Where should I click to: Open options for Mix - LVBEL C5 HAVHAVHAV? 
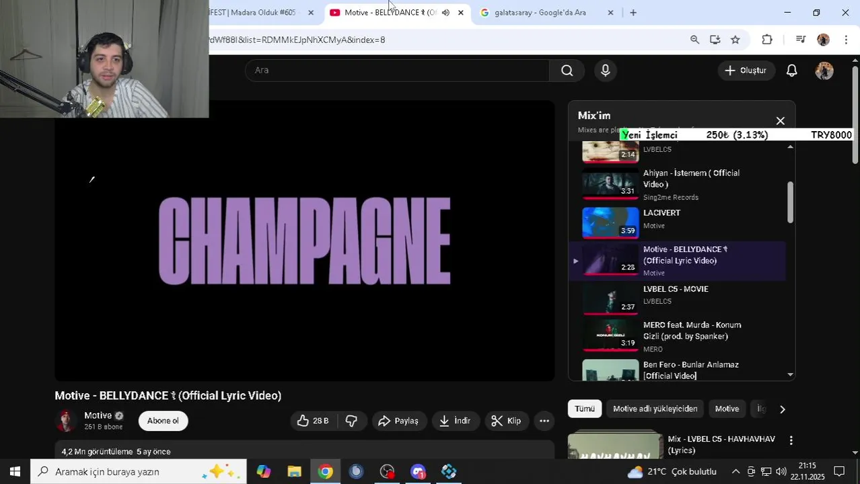[791, 440]
